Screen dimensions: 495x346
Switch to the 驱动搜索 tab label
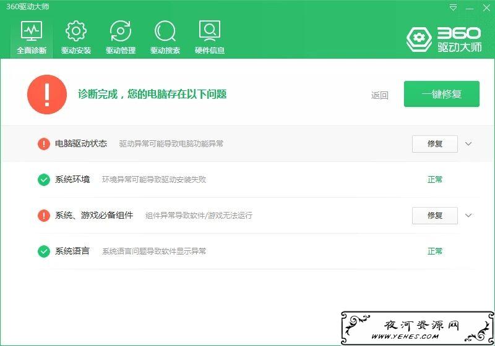point(165,51)
